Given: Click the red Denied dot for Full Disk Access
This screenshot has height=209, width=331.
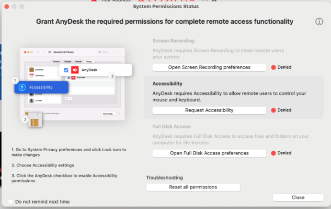Looking at the screenshot, I should coord(274,153).
